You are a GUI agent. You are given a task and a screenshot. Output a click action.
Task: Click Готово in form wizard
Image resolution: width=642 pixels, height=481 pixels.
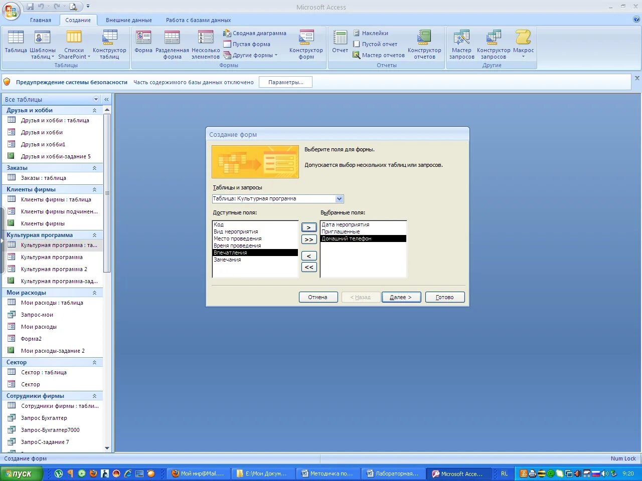pyautogui.click(x=444, y=297)
